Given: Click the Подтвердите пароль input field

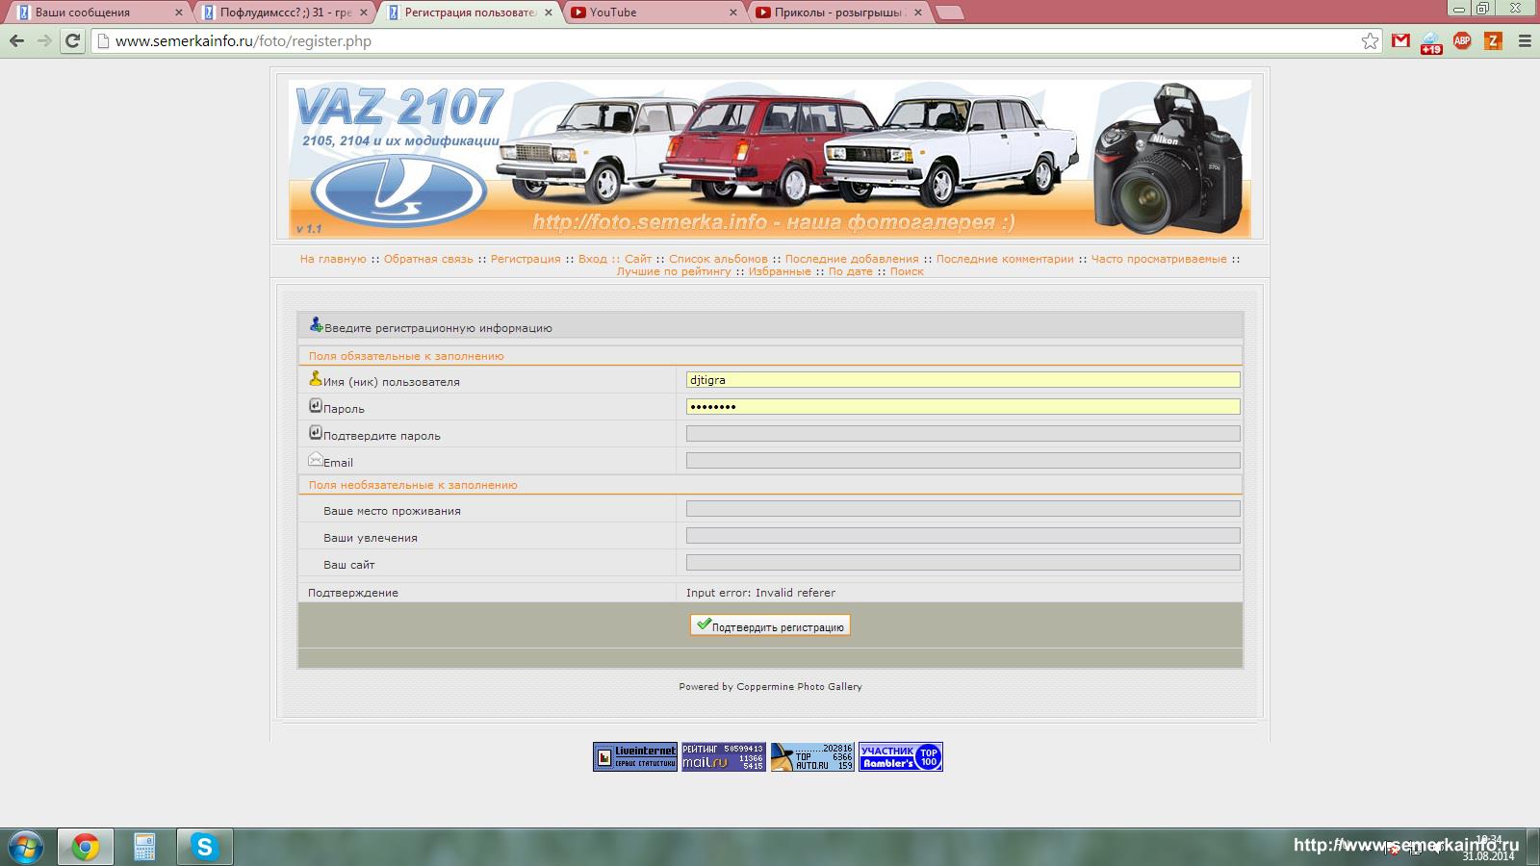Looking at the screenshot, I should pyautogui.click(x=962, y=434).
